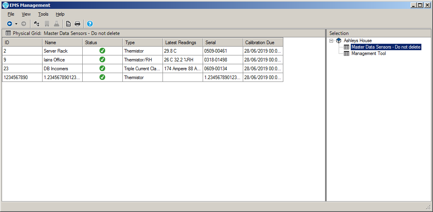
Task: Click the document report toolbar icon
Action: [x=68, y=24]
